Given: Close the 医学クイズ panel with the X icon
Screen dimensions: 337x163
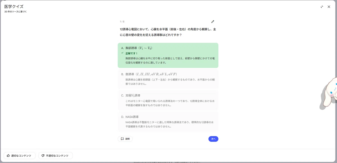Looking at the screenshot, I should (329, 7).
